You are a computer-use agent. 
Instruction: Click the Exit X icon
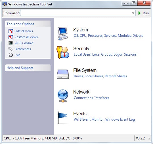click(11, 55)
